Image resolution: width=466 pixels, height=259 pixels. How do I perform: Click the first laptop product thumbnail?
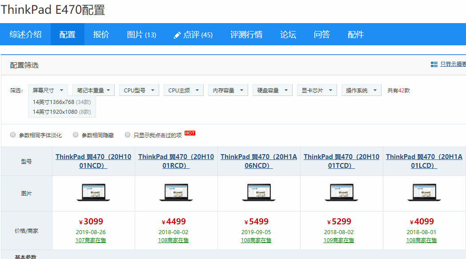93,193
